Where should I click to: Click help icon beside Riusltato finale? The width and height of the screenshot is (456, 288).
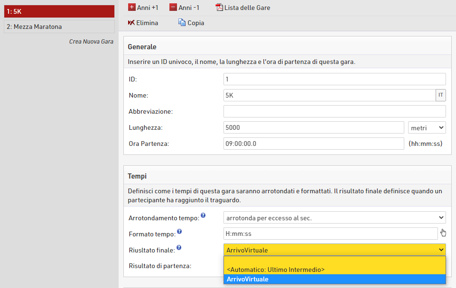(x=179, y=248)
